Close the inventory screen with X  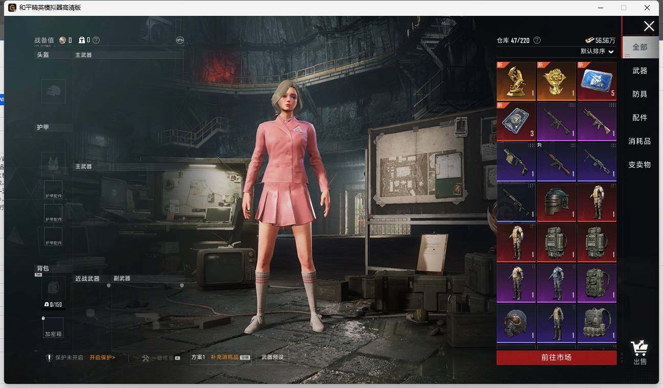pos(649,27)
